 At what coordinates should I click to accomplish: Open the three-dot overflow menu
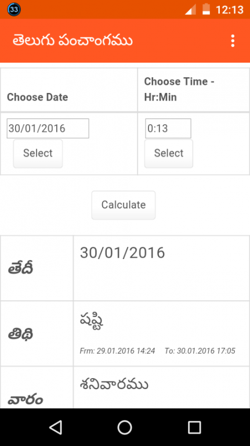click(233, 41)
